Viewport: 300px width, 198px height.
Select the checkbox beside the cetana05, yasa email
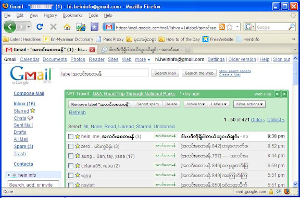coord(71,166)
